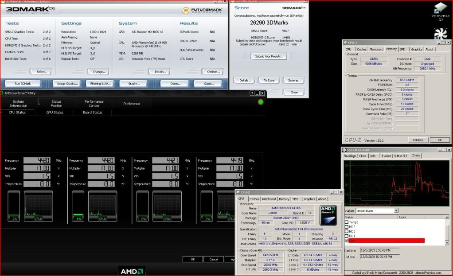Viewport: 453px width, 276px height.
Task: Open the Analyze temperatures dropdown
Action: coord(395,210)
